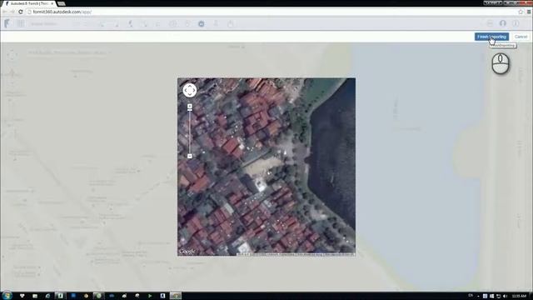Screen dimensions: 533x300
Task: Click the volume icon in system tray
Action: [506, 296]
